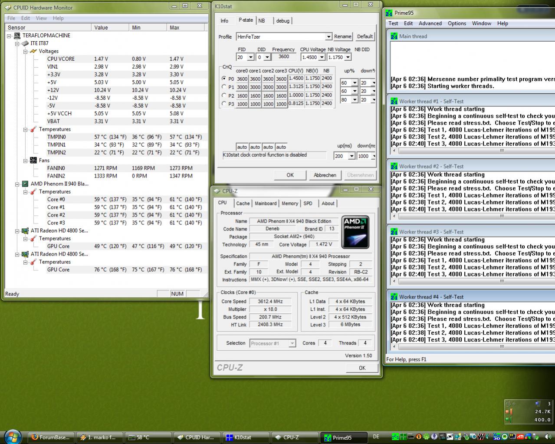Screen dimensions: 555x444
Task: Click the Abbrechen button in K10stat
Action: (325, 175)
